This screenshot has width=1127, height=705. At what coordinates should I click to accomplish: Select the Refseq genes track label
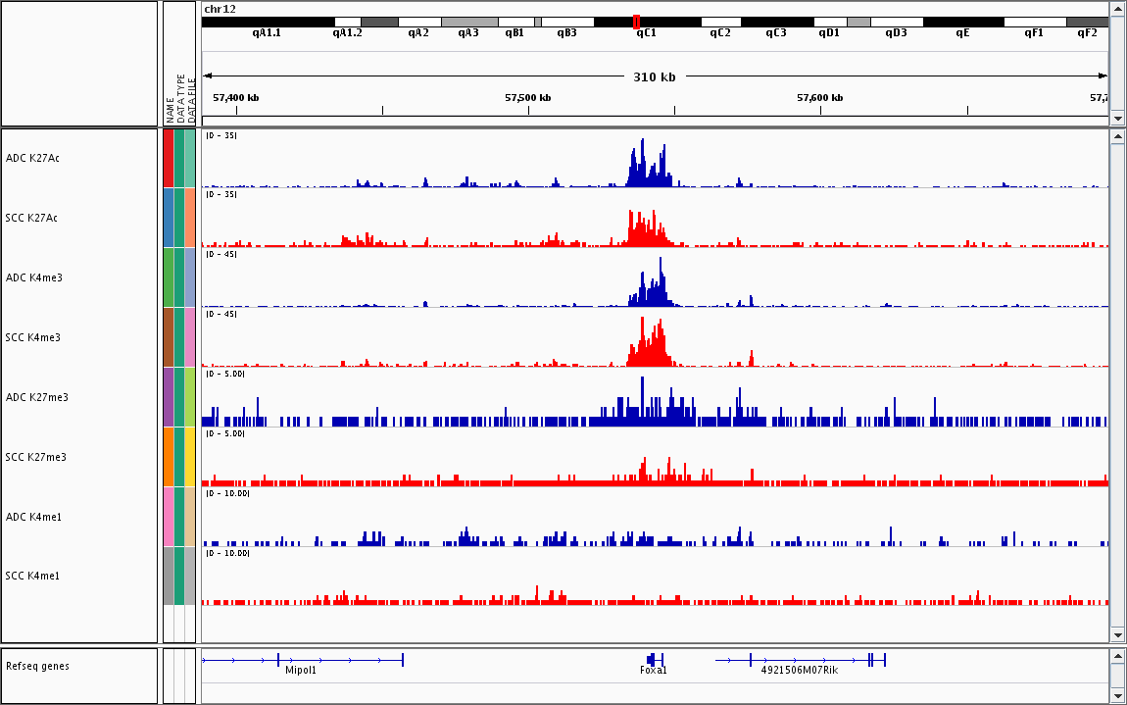point(37,667)
